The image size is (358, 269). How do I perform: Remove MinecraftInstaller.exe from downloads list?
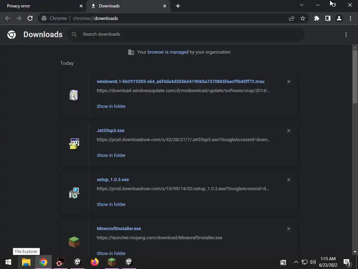point(289,229)
